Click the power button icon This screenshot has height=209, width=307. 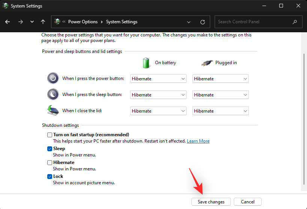53,78
